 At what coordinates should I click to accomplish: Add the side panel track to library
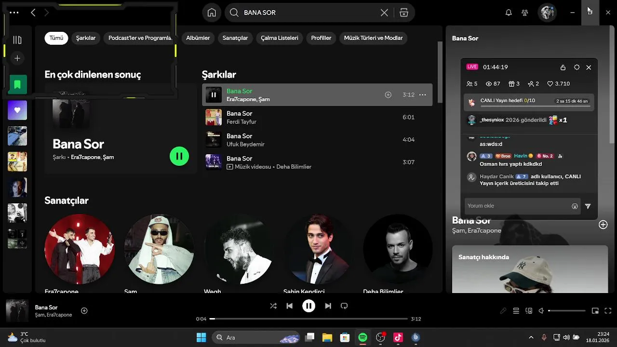pos(603,225)
